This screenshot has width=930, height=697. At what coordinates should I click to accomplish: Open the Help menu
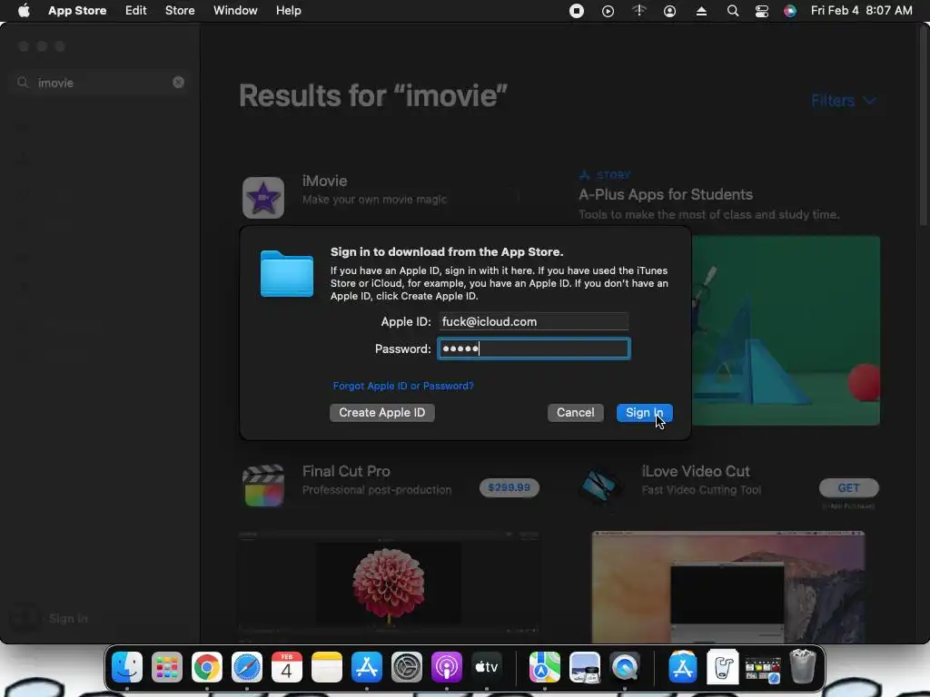click(288, 11)
